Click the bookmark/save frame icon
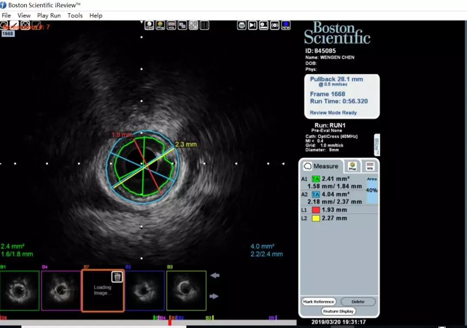This screenshot has height=328, width=467. (264, 25)
